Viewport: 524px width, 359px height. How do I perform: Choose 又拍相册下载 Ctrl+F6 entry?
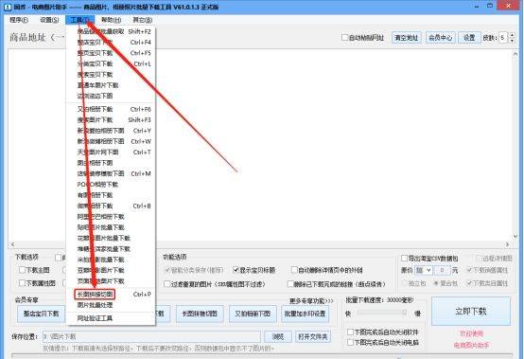[x=112, y=109]
